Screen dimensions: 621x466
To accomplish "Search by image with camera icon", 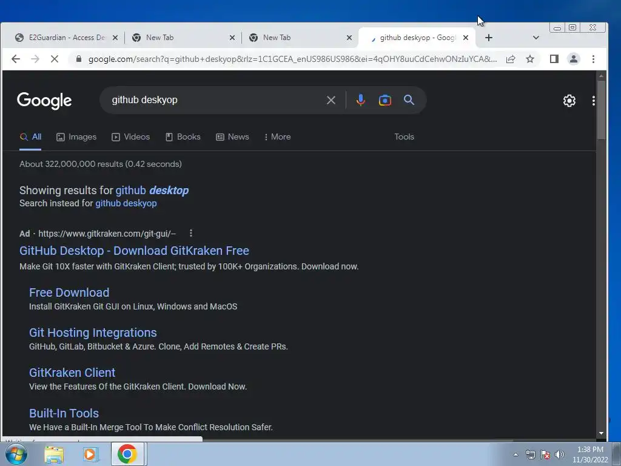I will 385,100.
